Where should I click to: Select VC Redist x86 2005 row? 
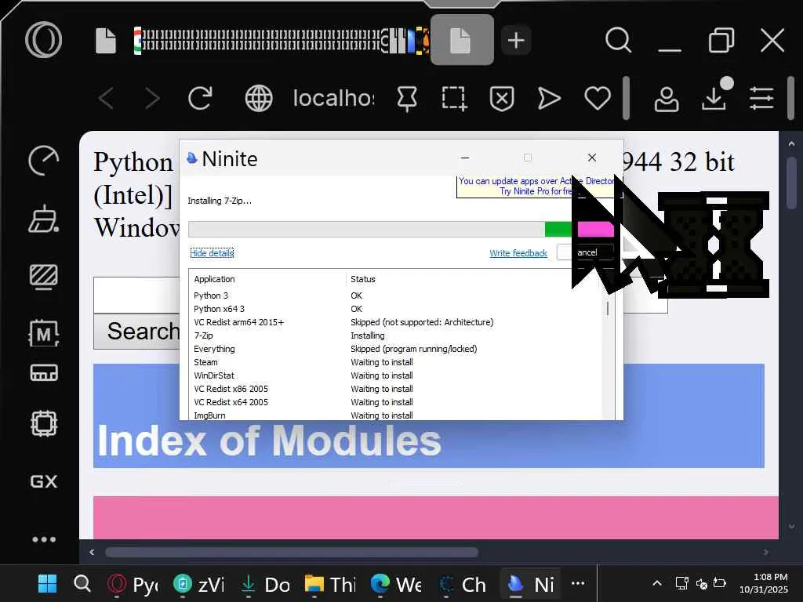[395, 389]
